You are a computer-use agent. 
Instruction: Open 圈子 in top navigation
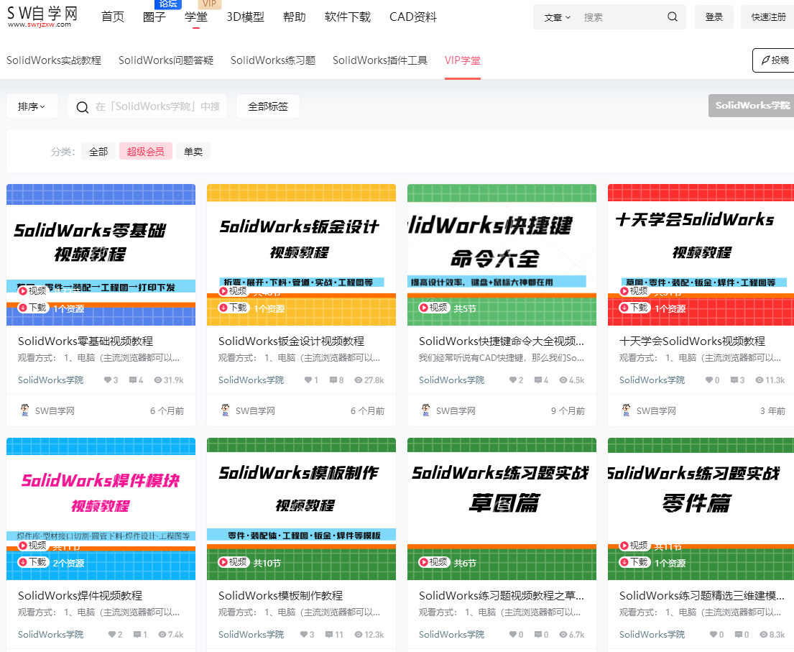pyautogui.click(x=154, y=17)
